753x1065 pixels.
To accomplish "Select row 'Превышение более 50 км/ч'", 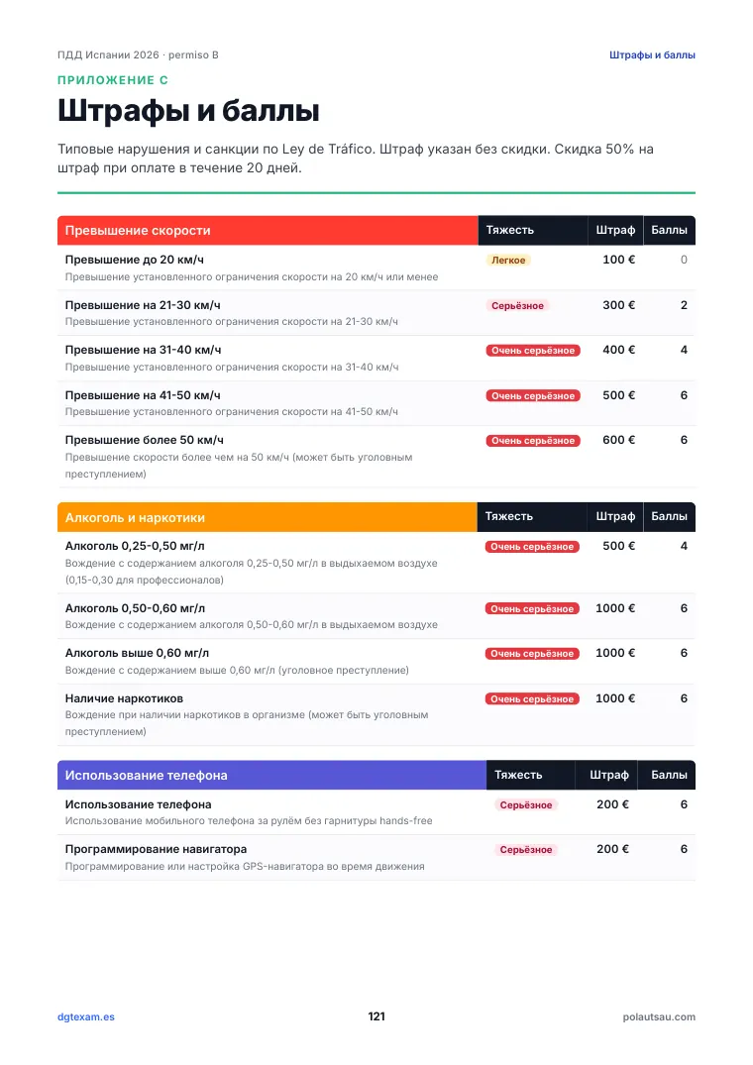I will coord(376,457).
